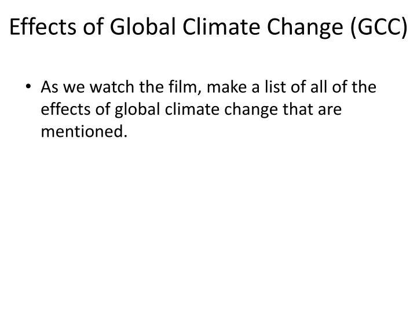
Task: Click the word 'effects' in the second line
Action: tap(65, 110)
